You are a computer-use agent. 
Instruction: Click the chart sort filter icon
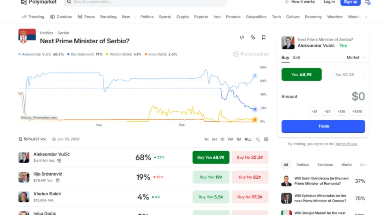click(258, 139)
